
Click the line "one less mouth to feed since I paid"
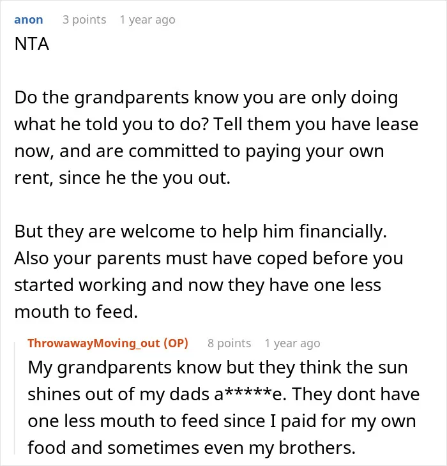coord(222,421)
